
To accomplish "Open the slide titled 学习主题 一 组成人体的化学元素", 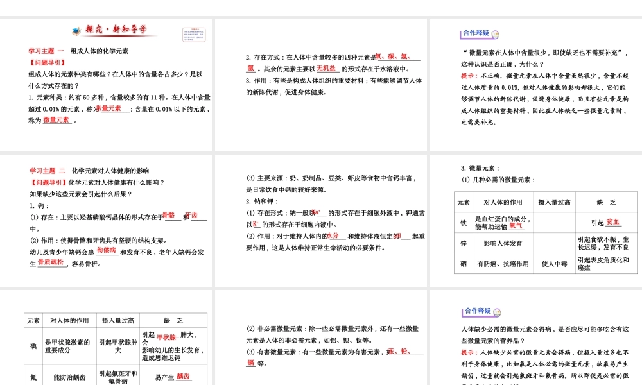I will pyautogui.click(x=106, y=85).
